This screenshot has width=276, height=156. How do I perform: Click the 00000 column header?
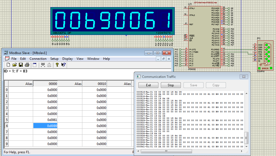click(x=45, y=84)
